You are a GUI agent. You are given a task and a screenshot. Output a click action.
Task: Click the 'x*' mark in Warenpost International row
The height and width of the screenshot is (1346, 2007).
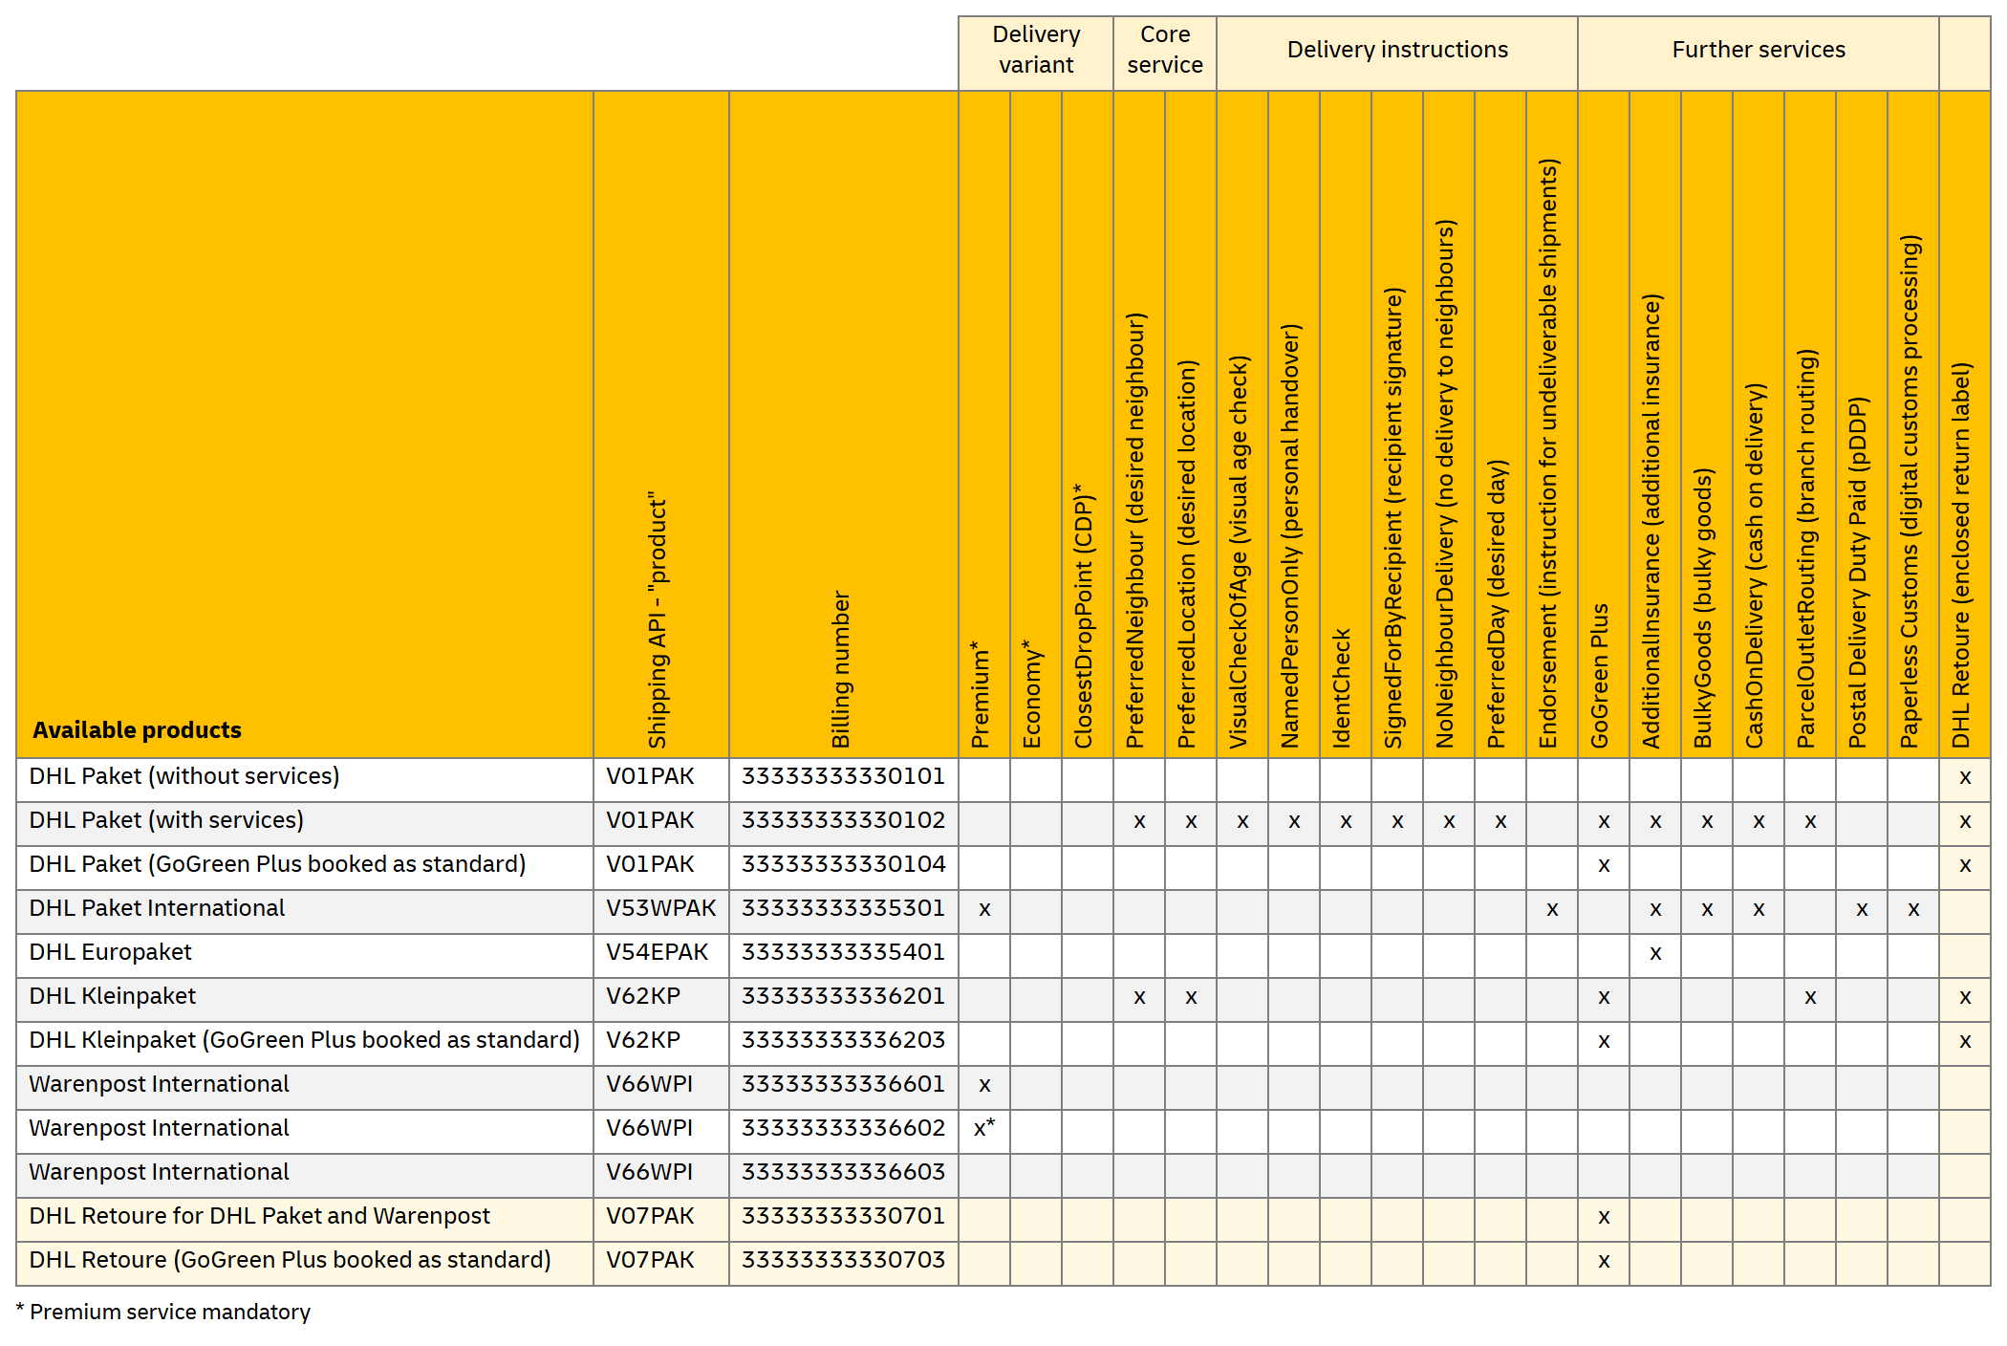click(x=984, y=1128)
